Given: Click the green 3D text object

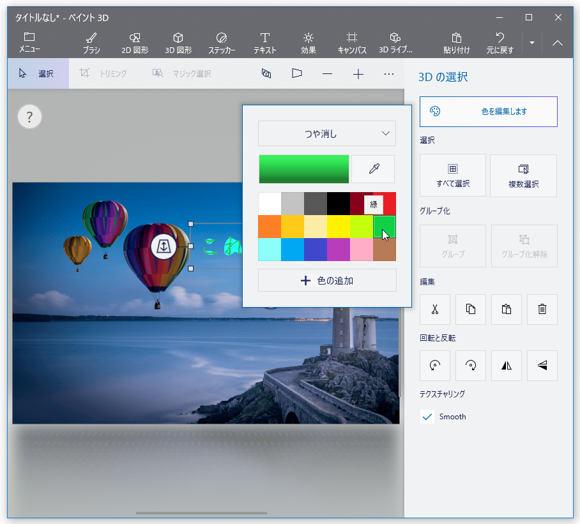Looking at the screenshot, I should pos(223,247).
